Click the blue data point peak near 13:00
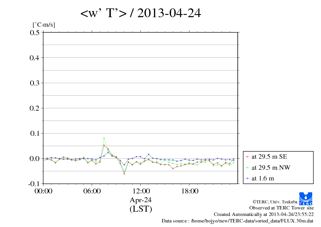Image resolution: width=321 pixels, height=227 pixels. (149, 154)
